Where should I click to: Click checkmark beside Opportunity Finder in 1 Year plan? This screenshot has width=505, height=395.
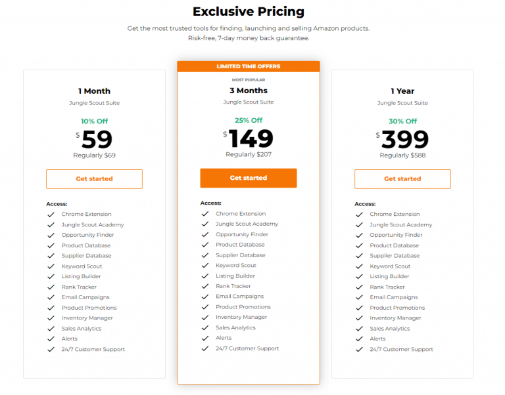click(359, 236)
